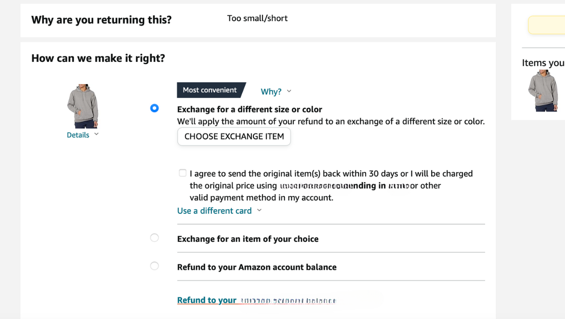
Task: Expand the arrow beside Why?
Action: pos(289,91)
